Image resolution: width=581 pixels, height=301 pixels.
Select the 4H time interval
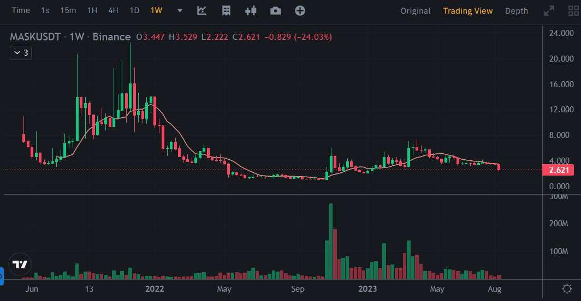click(113, 10)
